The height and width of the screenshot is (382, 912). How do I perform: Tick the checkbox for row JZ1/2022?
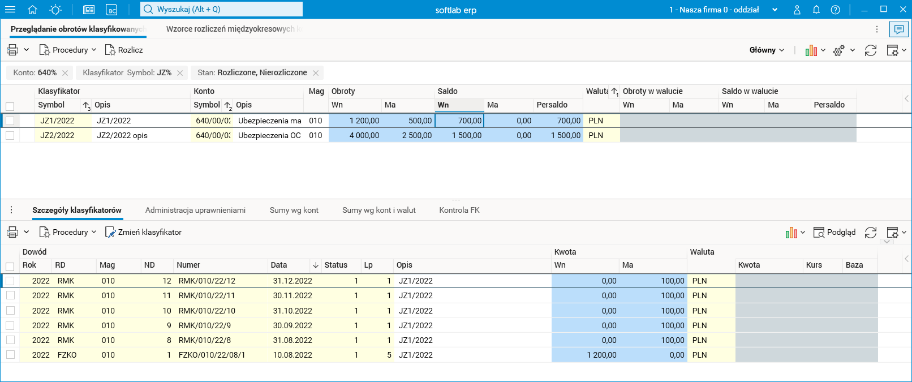[x=10, y=121]
